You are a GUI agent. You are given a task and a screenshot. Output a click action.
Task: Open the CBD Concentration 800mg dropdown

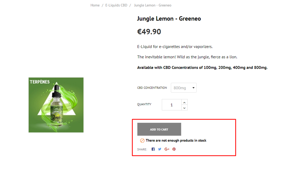click(184, 88)
